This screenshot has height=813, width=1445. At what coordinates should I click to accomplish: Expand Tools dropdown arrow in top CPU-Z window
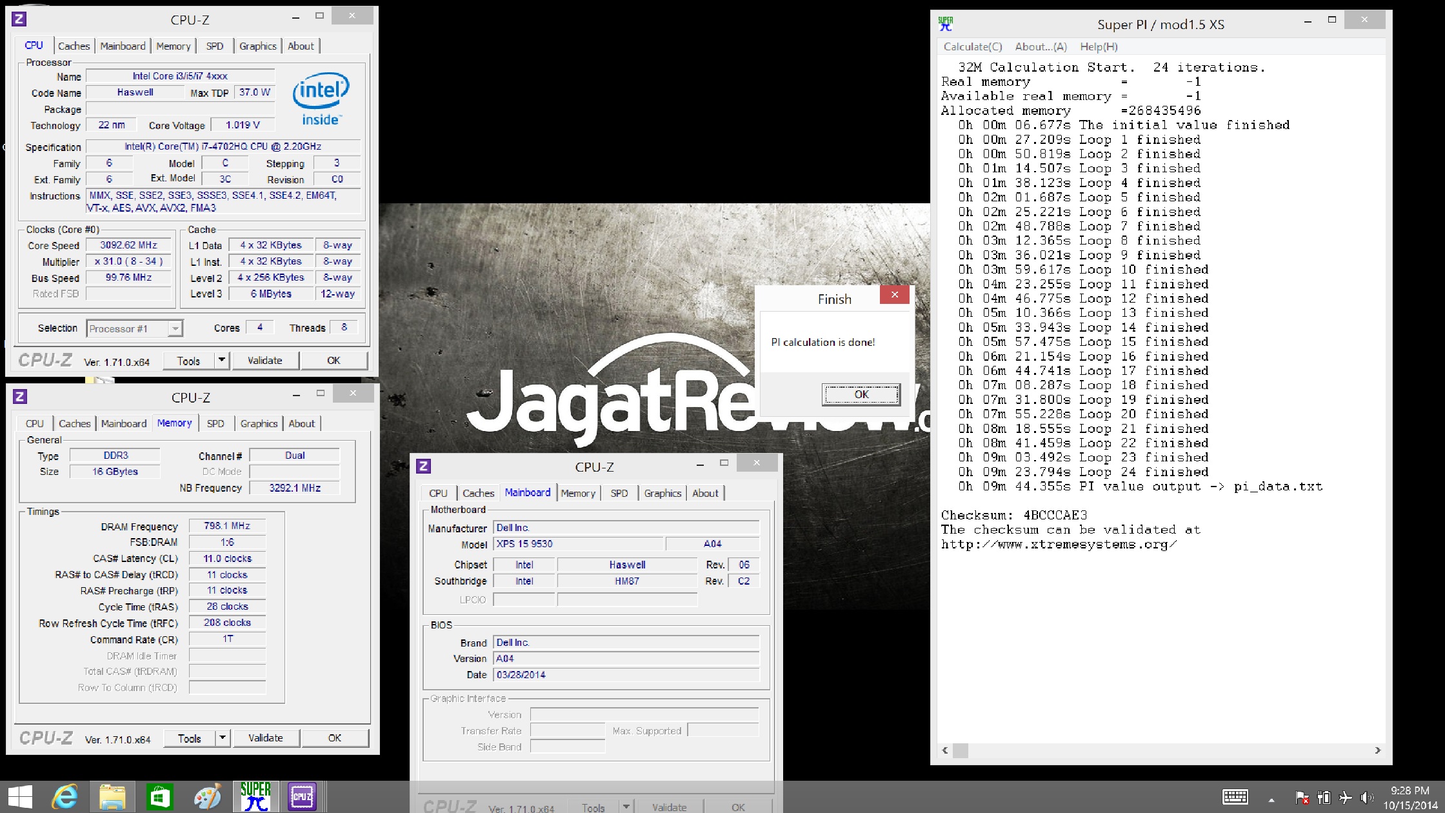pyautogui.click(x=221, y=361)
